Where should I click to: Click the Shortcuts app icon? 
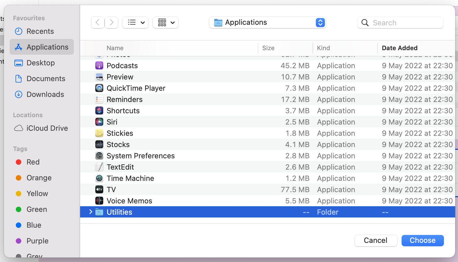(99, 111)
